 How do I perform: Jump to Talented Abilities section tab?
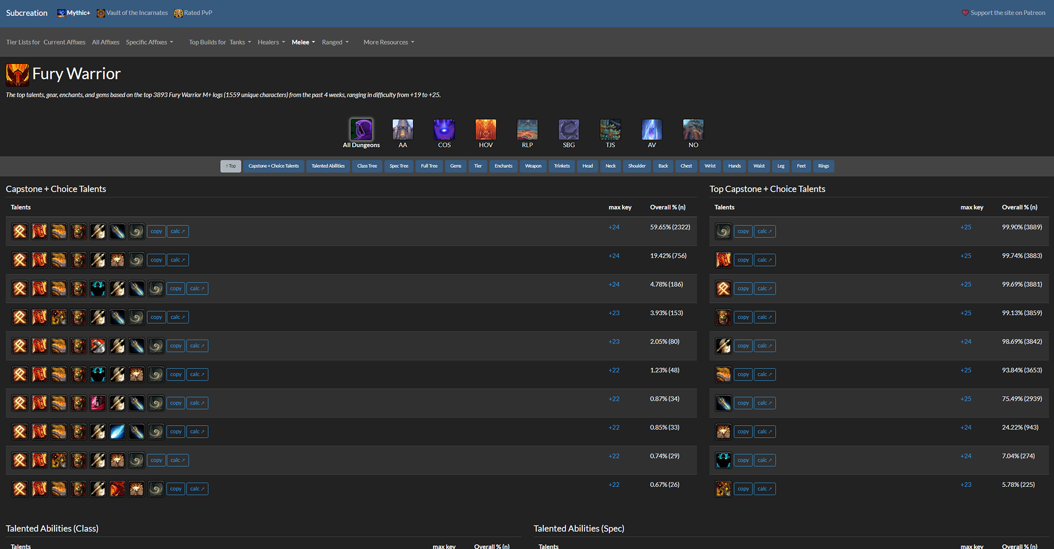328,166
